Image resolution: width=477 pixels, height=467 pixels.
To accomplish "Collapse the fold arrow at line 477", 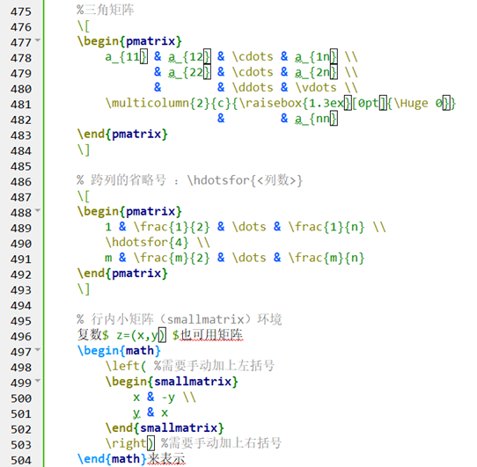I will 38,40.
